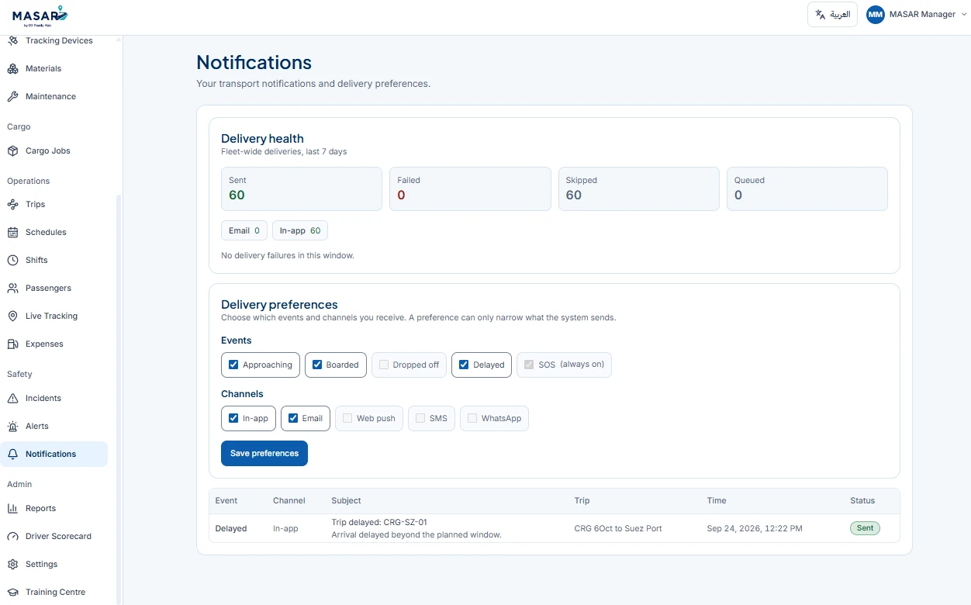Click the Sent 60 stat card
The height and width of the screenshot is (605, 971).
coord(302,188)
